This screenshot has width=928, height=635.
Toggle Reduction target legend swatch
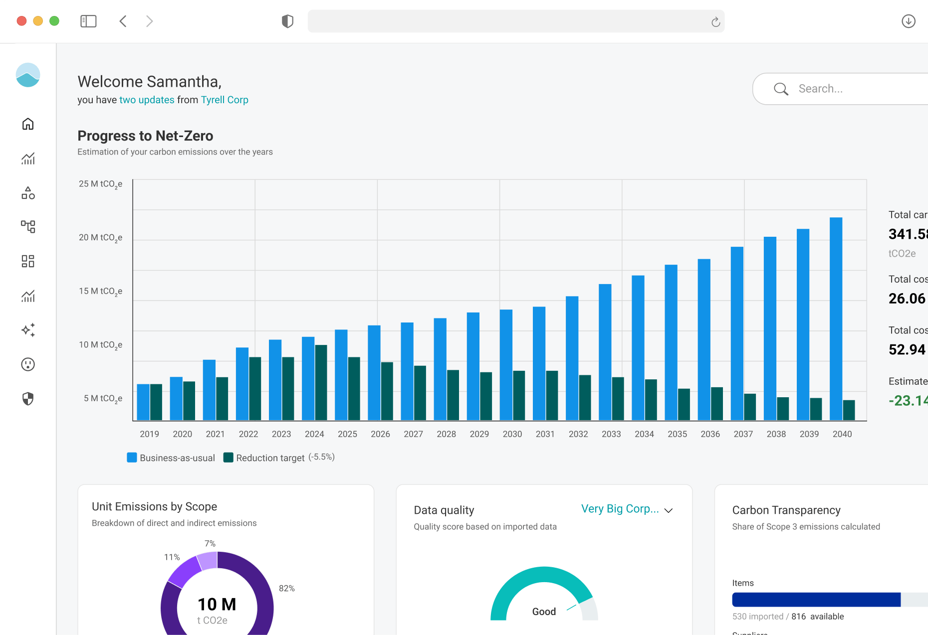229,458
